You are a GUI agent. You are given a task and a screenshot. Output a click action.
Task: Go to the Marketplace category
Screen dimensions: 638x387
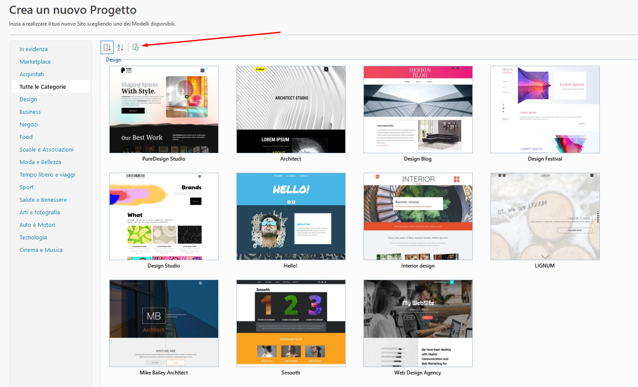coord(35,62)
